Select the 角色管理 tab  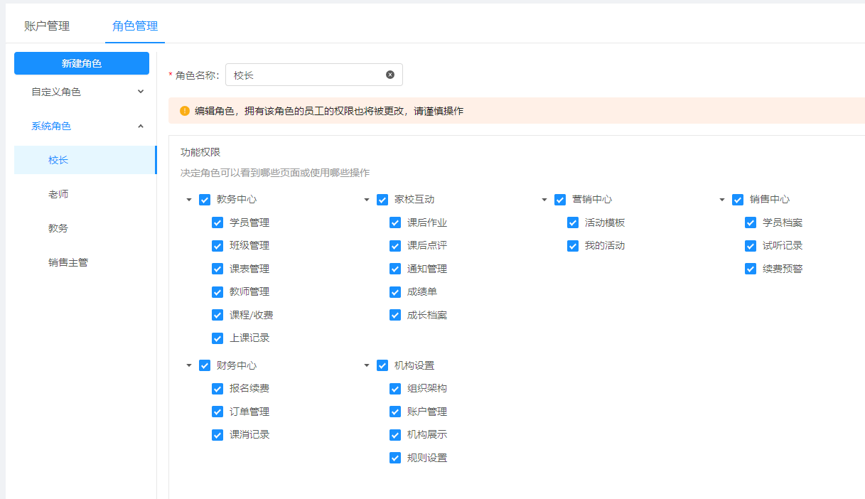coord(135,26)
